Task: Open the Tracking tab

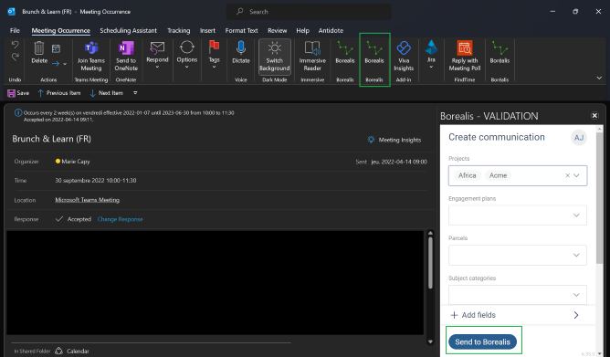Action: pos(179,30)
